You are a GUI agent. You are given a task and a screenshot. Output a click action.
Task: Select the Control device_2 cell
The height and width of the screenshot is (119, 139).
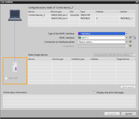point(39,15)
